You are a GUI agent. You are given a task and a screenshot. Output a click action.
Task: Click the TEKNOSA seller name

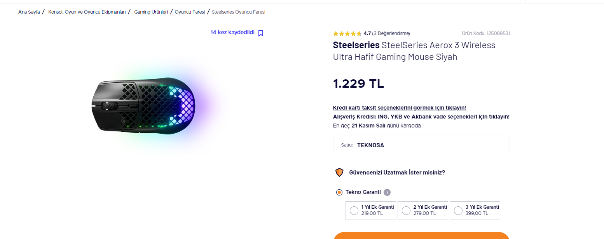click(370, 145)
